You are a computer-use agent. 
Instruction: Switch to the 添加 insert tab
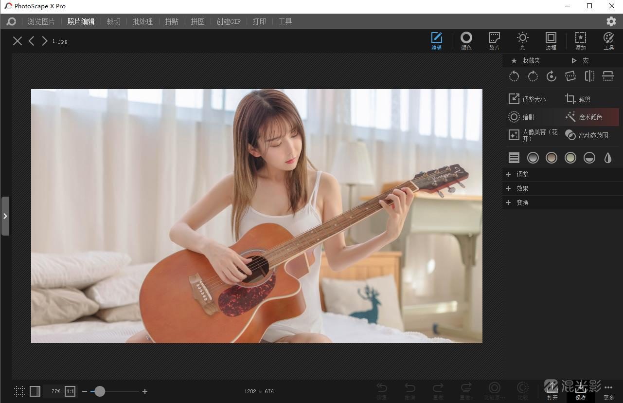[581, 41]
